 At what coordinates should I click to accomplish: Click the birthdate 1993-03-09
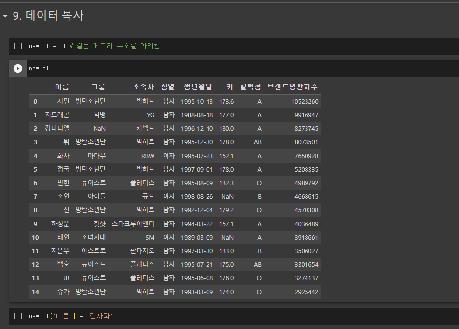coord(197,292)
